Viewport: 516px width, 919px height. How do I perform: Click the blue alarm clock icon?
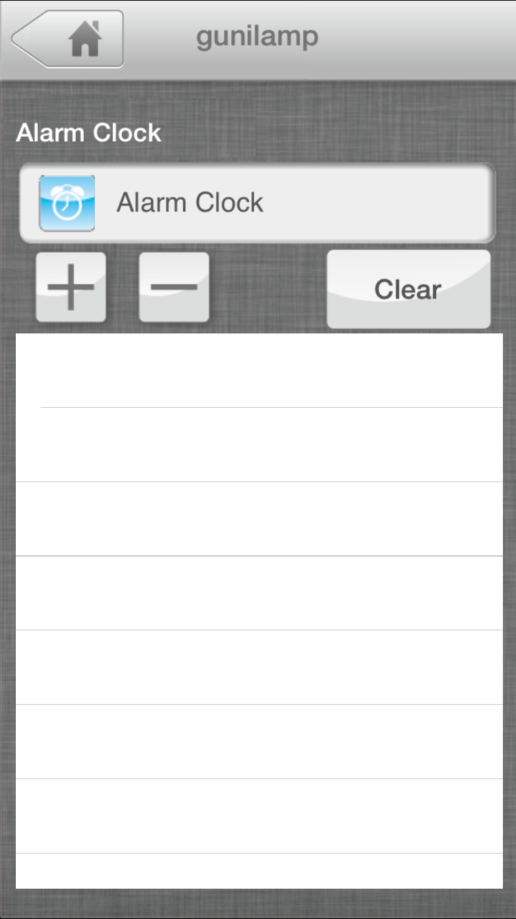tap(67, 203)
